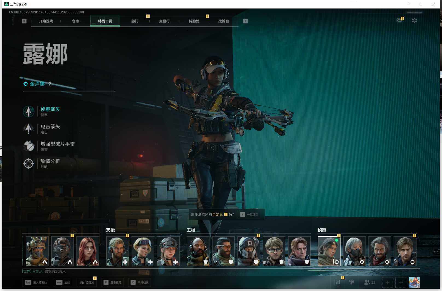
Task: Select the night-vision goggles assault operator portrait
Action: pyautogui.click(x=62, y=251)
